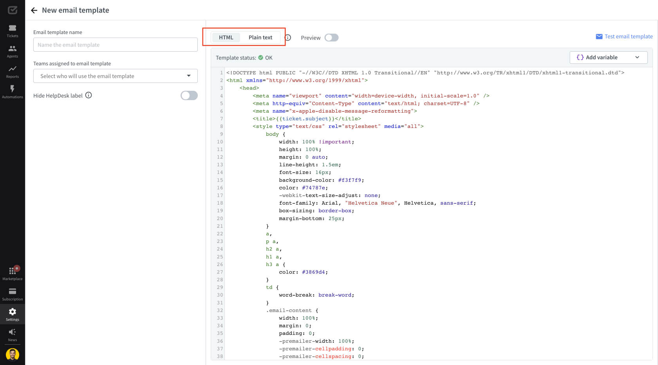Viewport: 658px width, 365px height.
Task: Click the HelpDesk logo icon
Action: (x=13, y=10)
